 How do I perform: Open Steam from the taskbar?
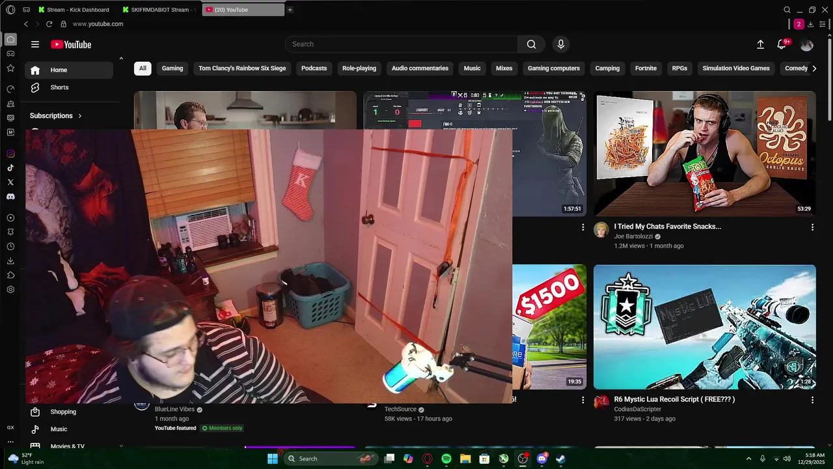pos(560,459)
